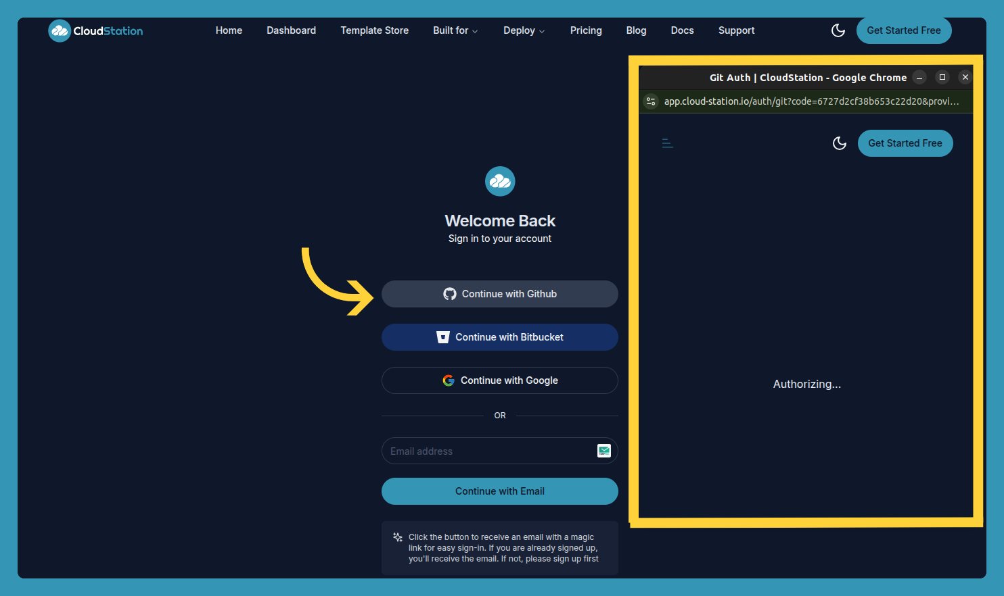Open the Pricing page
The width and height of the screenshot is (1004, 596).
tap(586, 30)
